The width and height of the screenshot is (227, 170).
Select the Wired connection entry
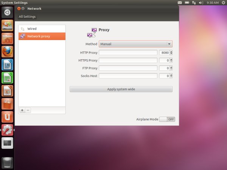[x=42, y=29]
